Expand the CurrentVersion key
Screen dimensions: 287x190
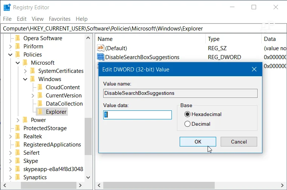(x=33, y=96)
